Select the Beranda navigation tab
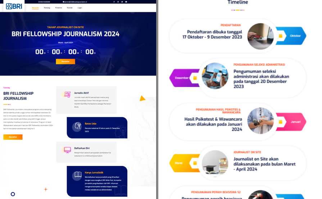The width and height of the screenshot is (322, 199). click(x=35, y=8)
